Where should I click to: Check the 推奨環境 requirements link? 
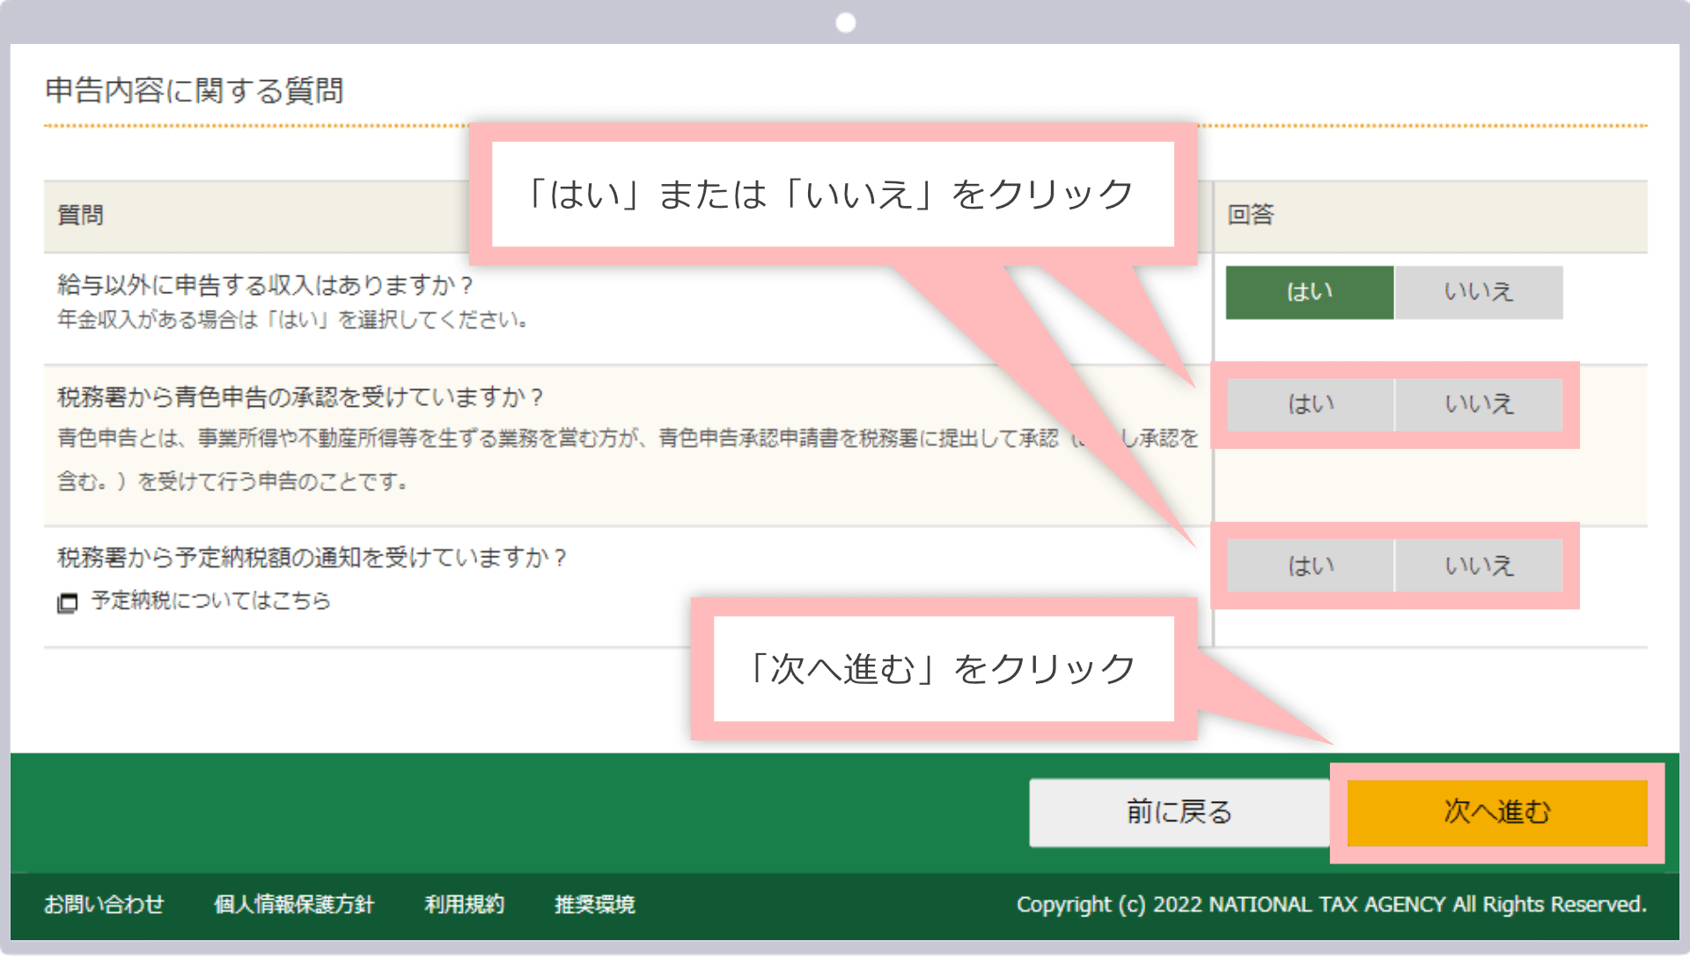(x=594, y=905)
